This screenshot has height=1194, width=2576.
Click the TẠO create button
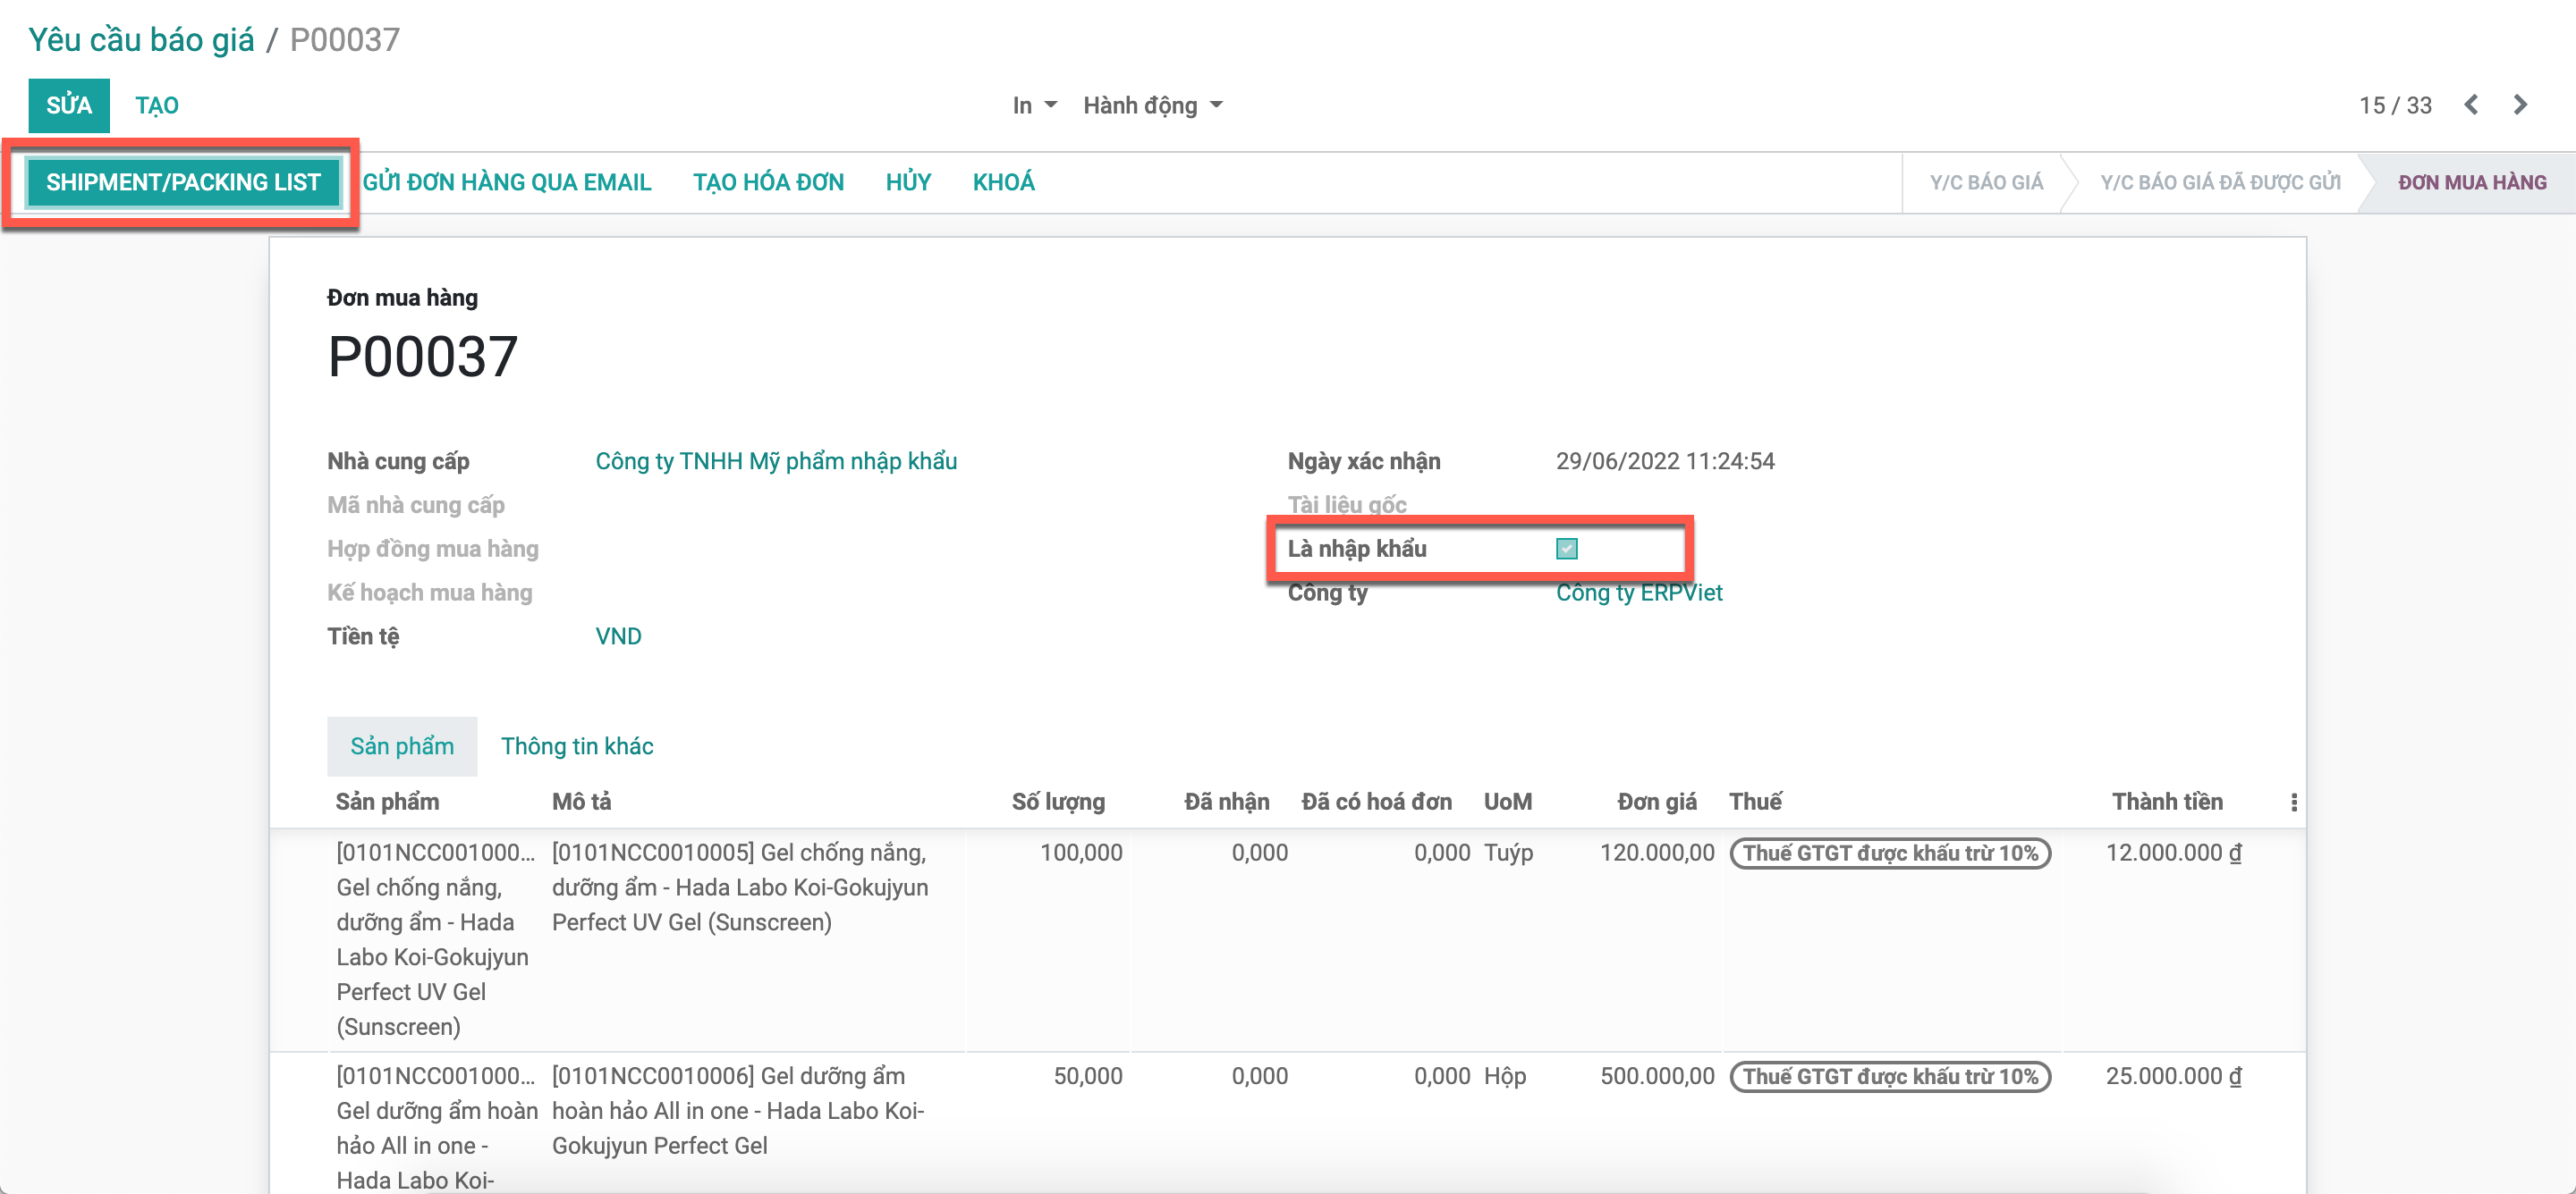pyautogui.click(x=157, y=105)
